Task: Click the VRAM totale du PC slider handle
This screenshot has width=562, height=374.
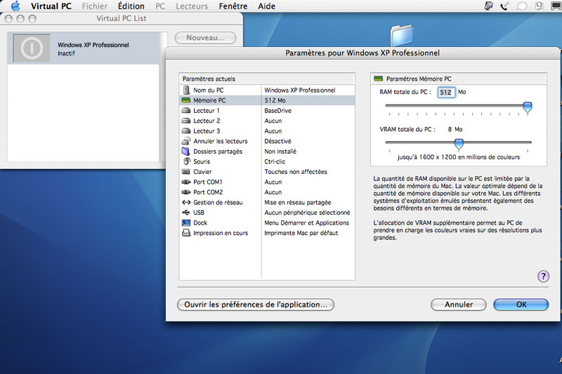Action: coord(459,144)
